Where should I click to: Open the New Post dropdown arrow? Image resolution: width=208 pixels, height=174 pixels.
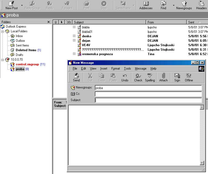coord(22,6)
